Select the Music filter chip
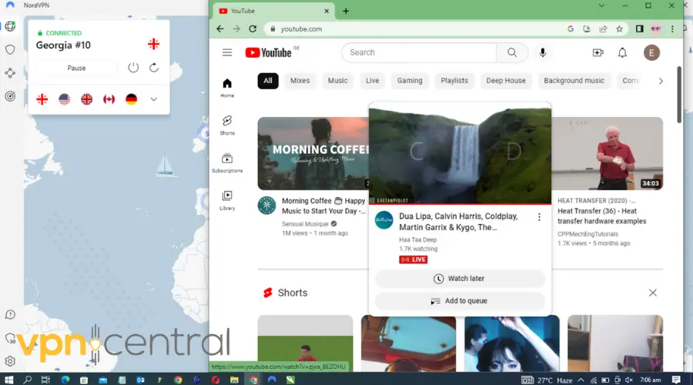 point(338,81)
